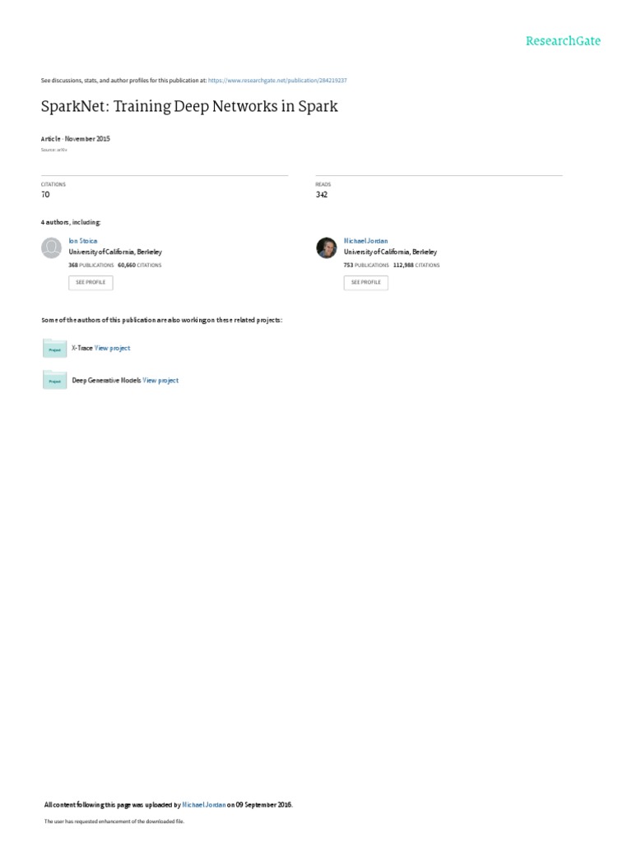Open View project link beside X-Trace
632x842 pixels.
click(112, 348)
